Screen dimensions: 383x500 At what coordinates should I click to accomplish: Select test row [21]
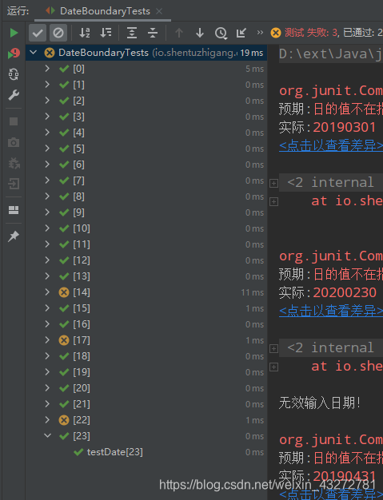pyautogui.click(x=146, y=404)
